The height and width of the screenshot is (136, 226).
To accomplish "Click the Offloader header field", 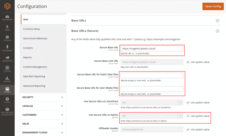I will [152, 129].
